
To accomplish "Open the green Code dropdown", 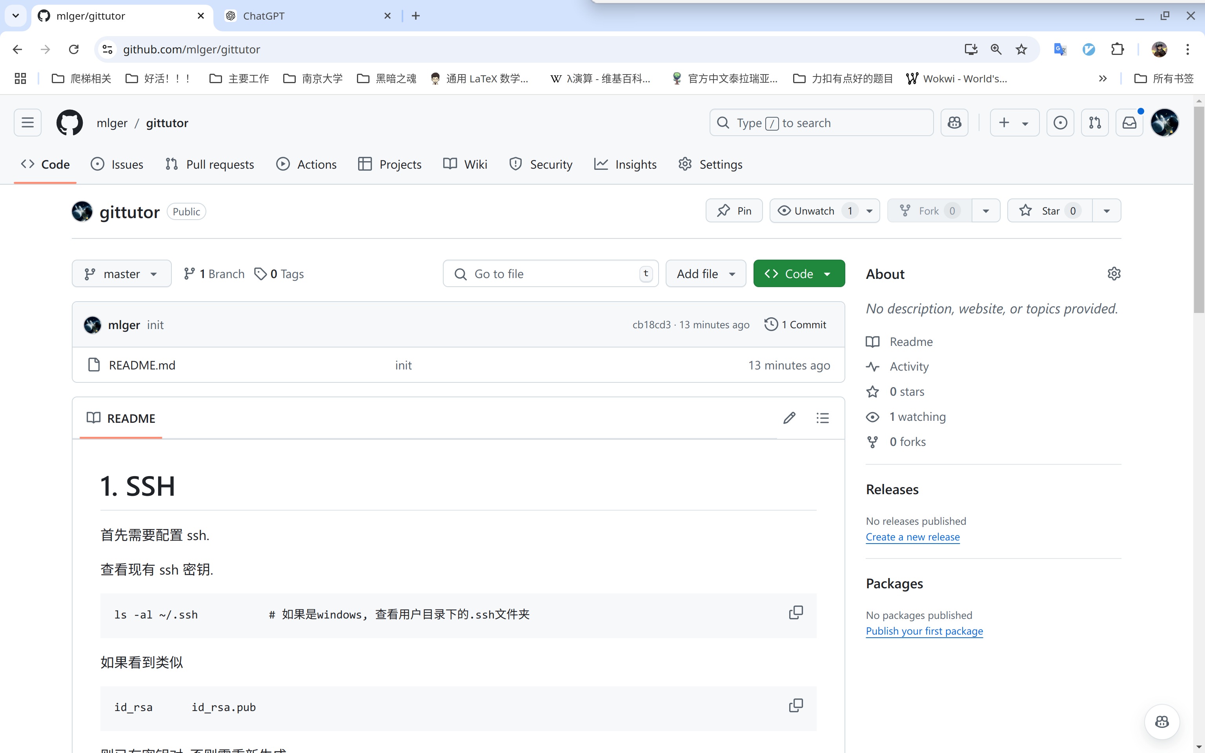I will [x=799, y=273].
